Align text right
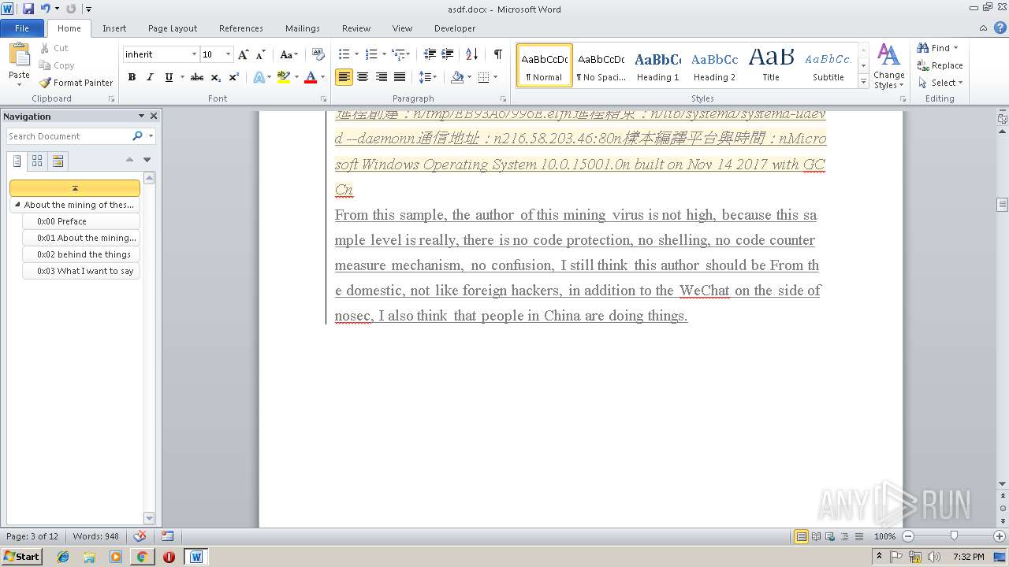The height and width of the screenshot is (567, 1009). (x=382, y=77)
